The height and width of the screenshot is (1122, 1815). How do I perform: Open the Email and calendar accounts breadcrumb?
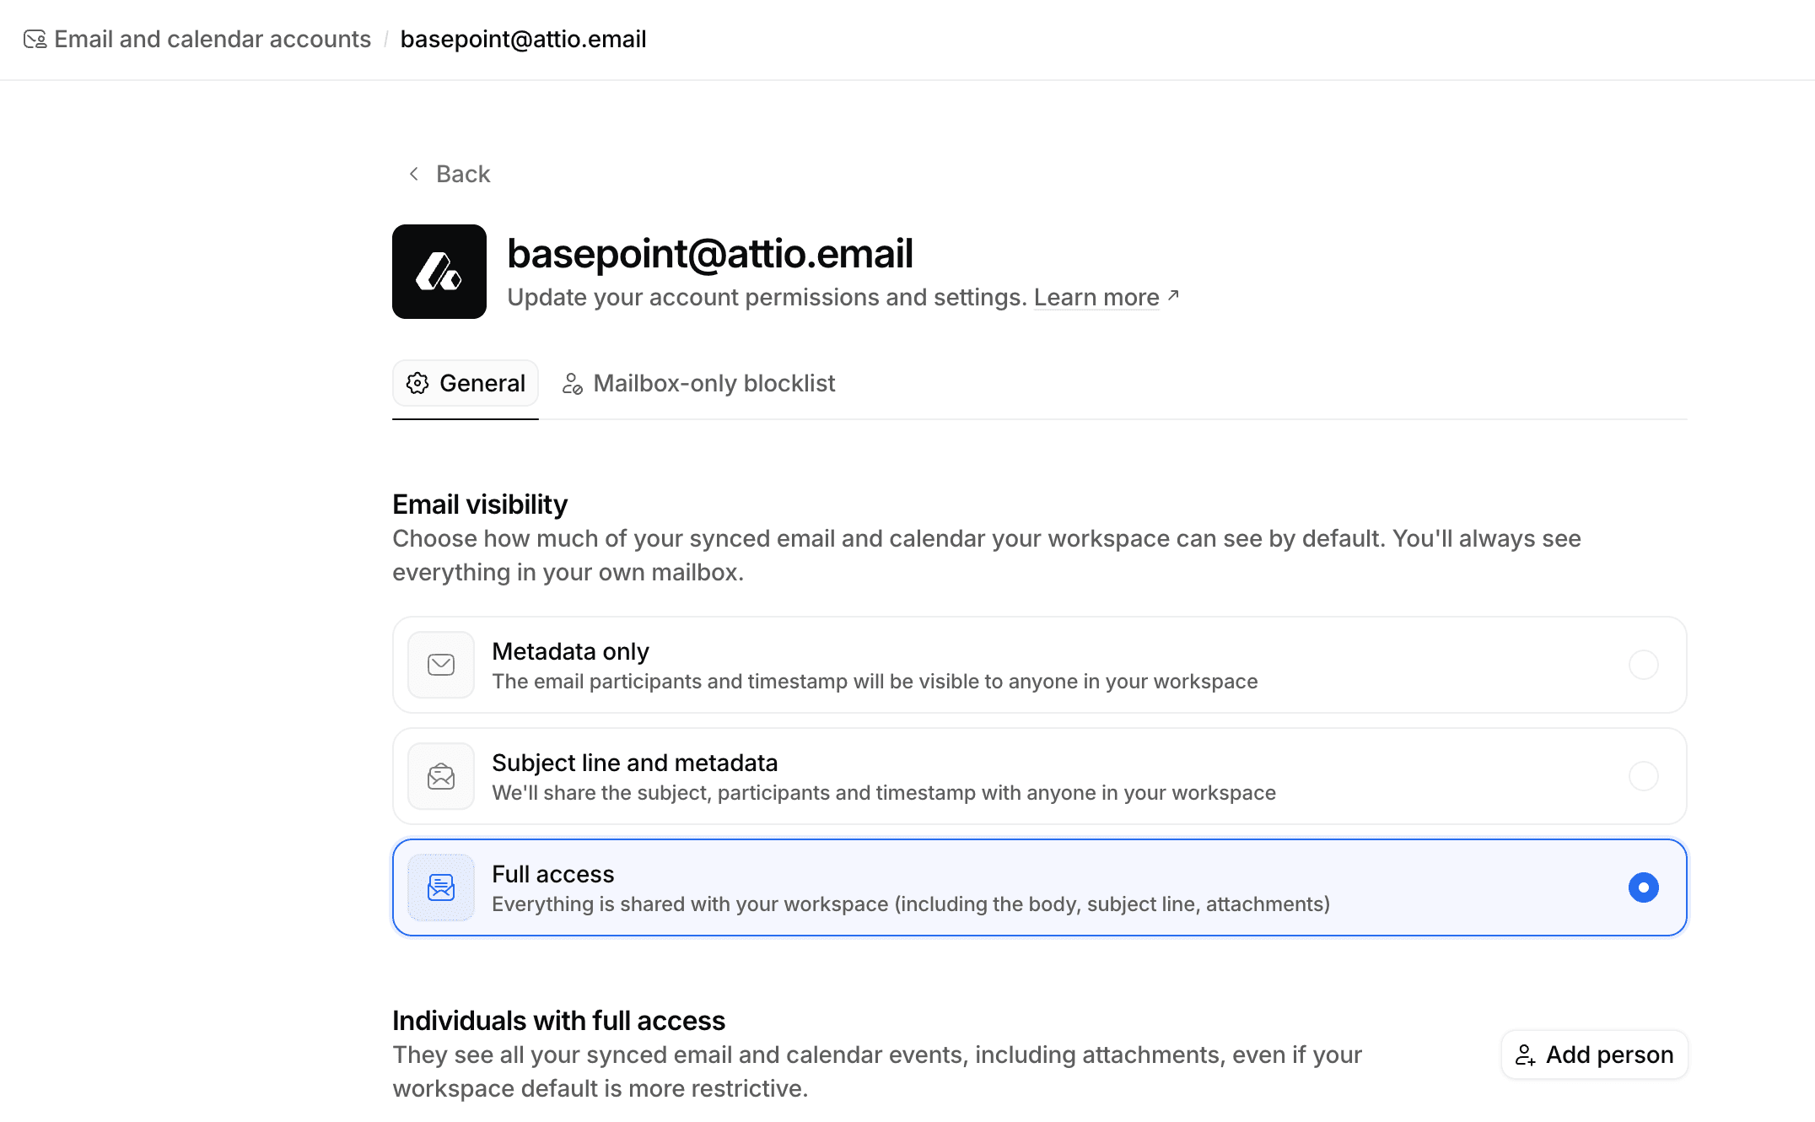[x=213, y=40]
